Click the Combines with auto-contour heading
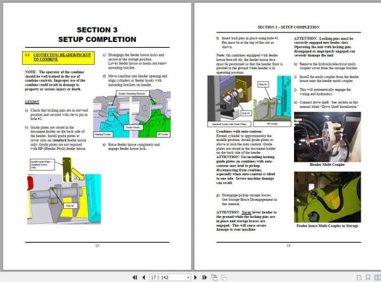The height and width of the screenshot is (282, 381). coord(239,131)
